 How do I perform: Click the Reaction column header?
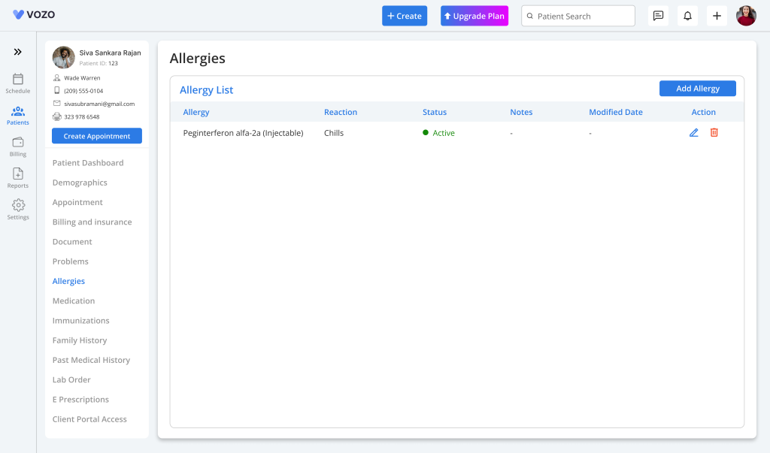tap(341, 112)
